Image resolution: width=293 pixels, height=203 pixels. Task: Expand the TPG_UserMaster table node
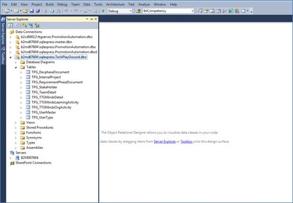click(x=21, y=113)
